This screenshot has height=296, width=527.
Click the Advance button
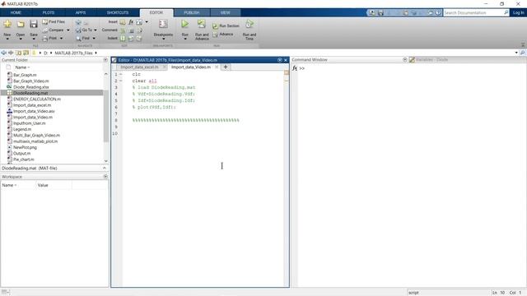tap(223, 35)
